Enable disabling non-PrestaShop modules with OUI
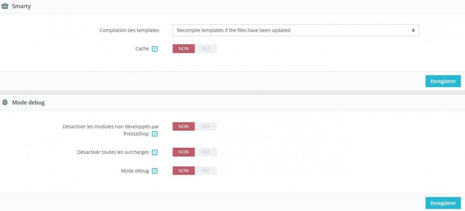 (206, 126)
